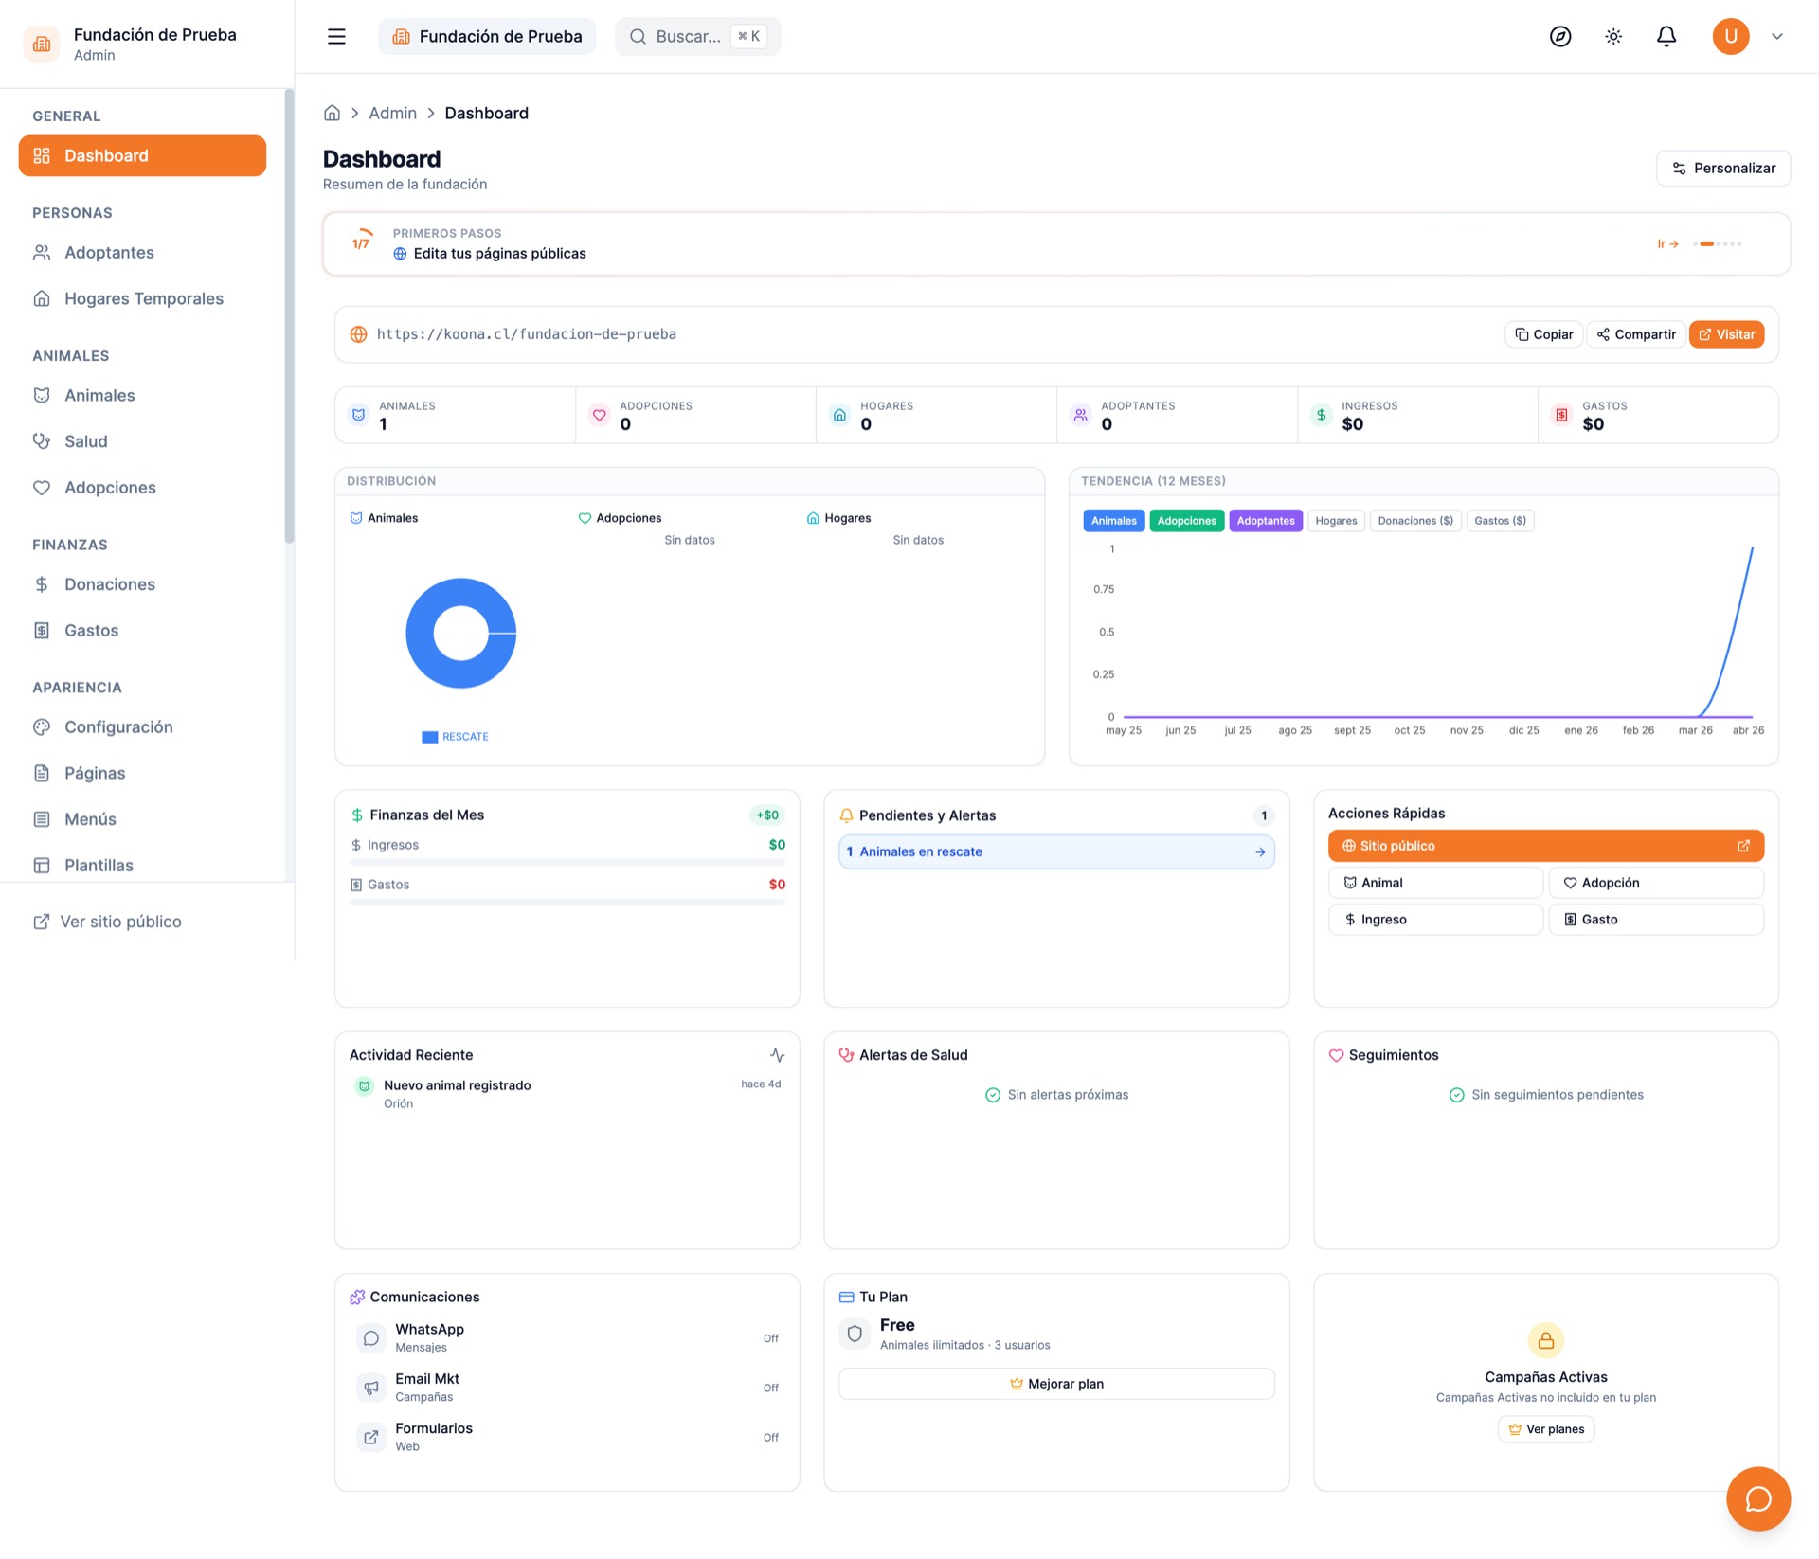The image size is (1819, 1559).
Task: Disable the Animales series chip
Action: tap(1113, 521)
